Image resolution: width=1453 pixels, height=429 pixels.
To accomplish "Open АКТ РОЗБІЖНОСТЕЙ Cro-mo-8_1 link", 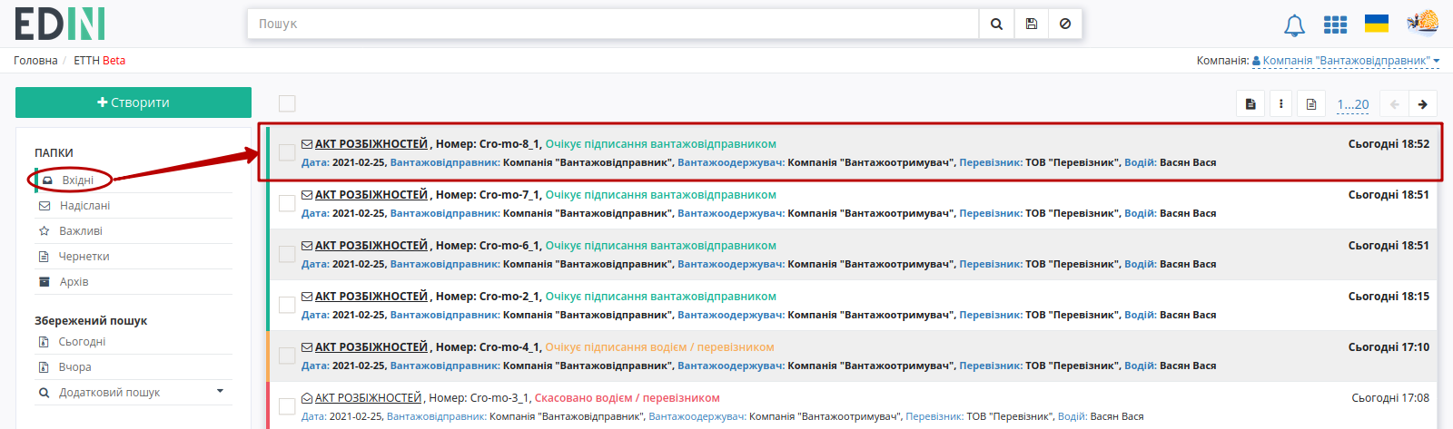I will (371, 144).
